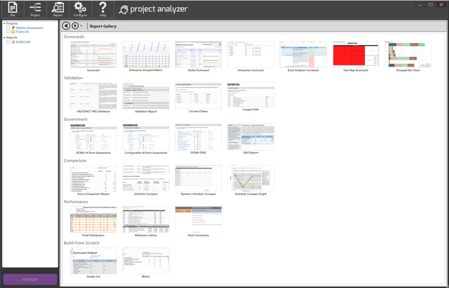Collapse the Projects tree node

pos(4,24)
